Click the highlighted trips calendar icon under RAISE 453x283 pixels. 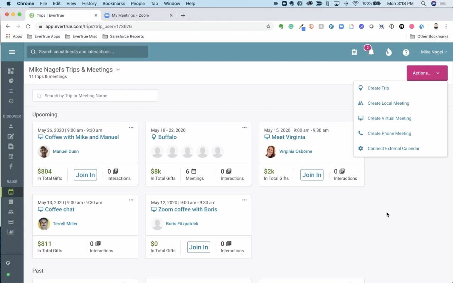coord(12,192)
